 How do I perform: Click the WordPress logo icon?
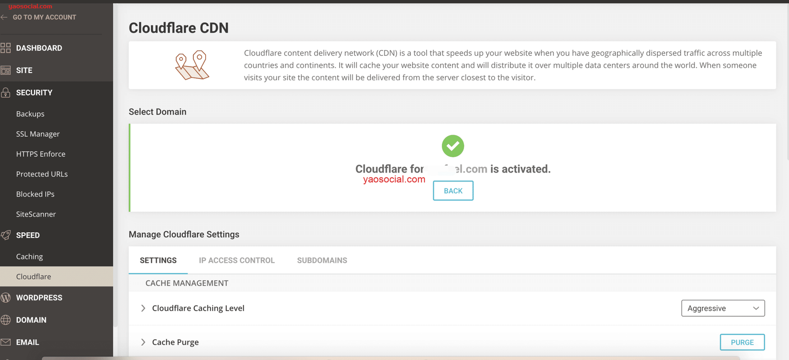tap(6, 298)
